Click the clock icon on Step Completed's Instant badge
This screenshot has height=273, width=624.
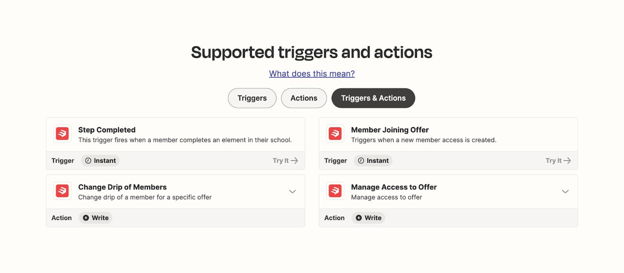tap(88, 161)
